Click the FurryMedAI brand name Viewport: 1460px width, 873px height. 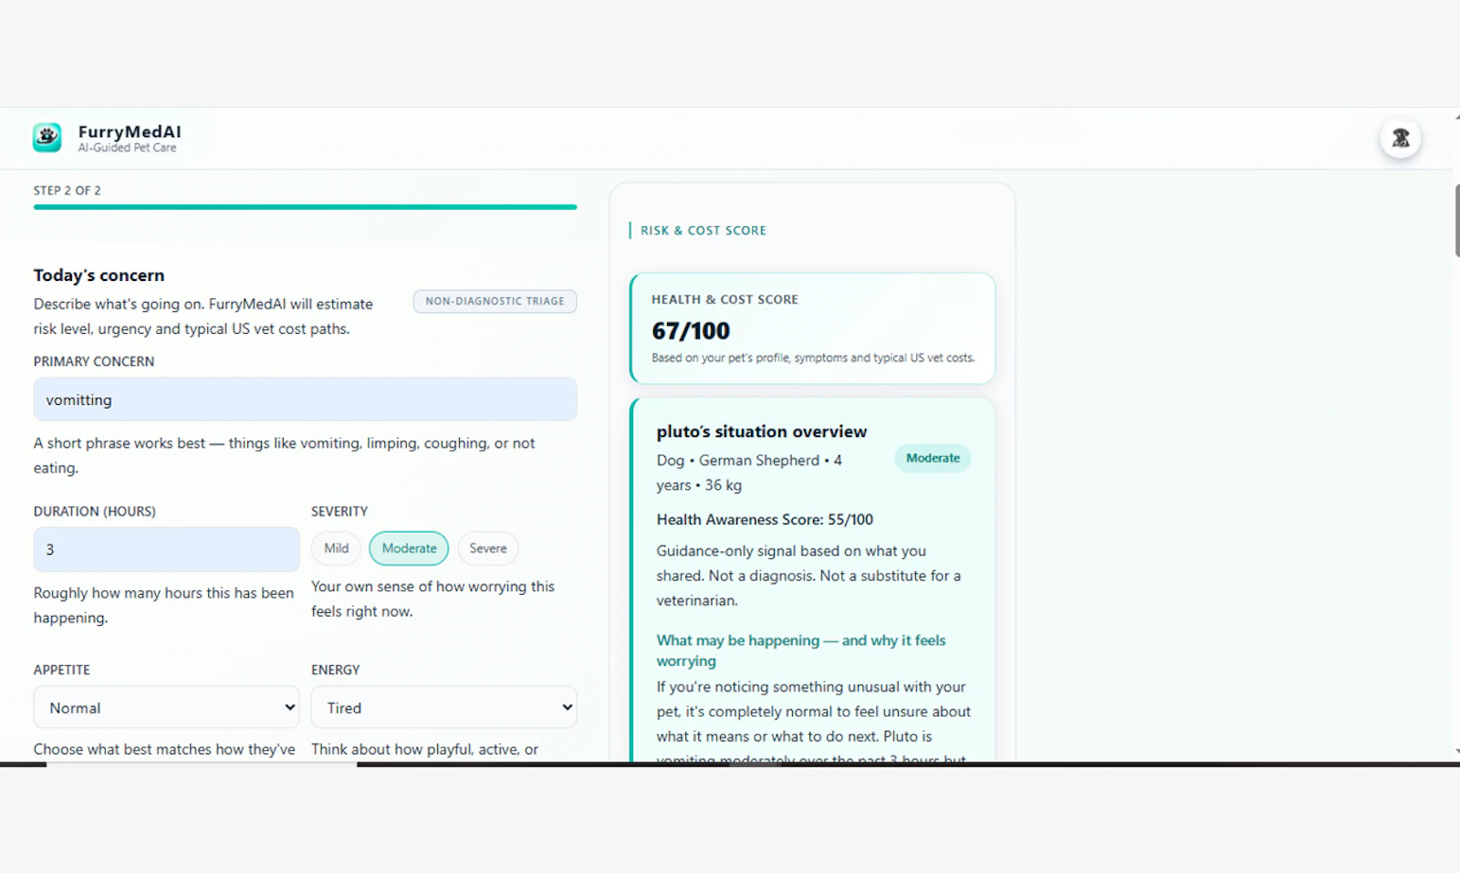(x=130, y=131)
